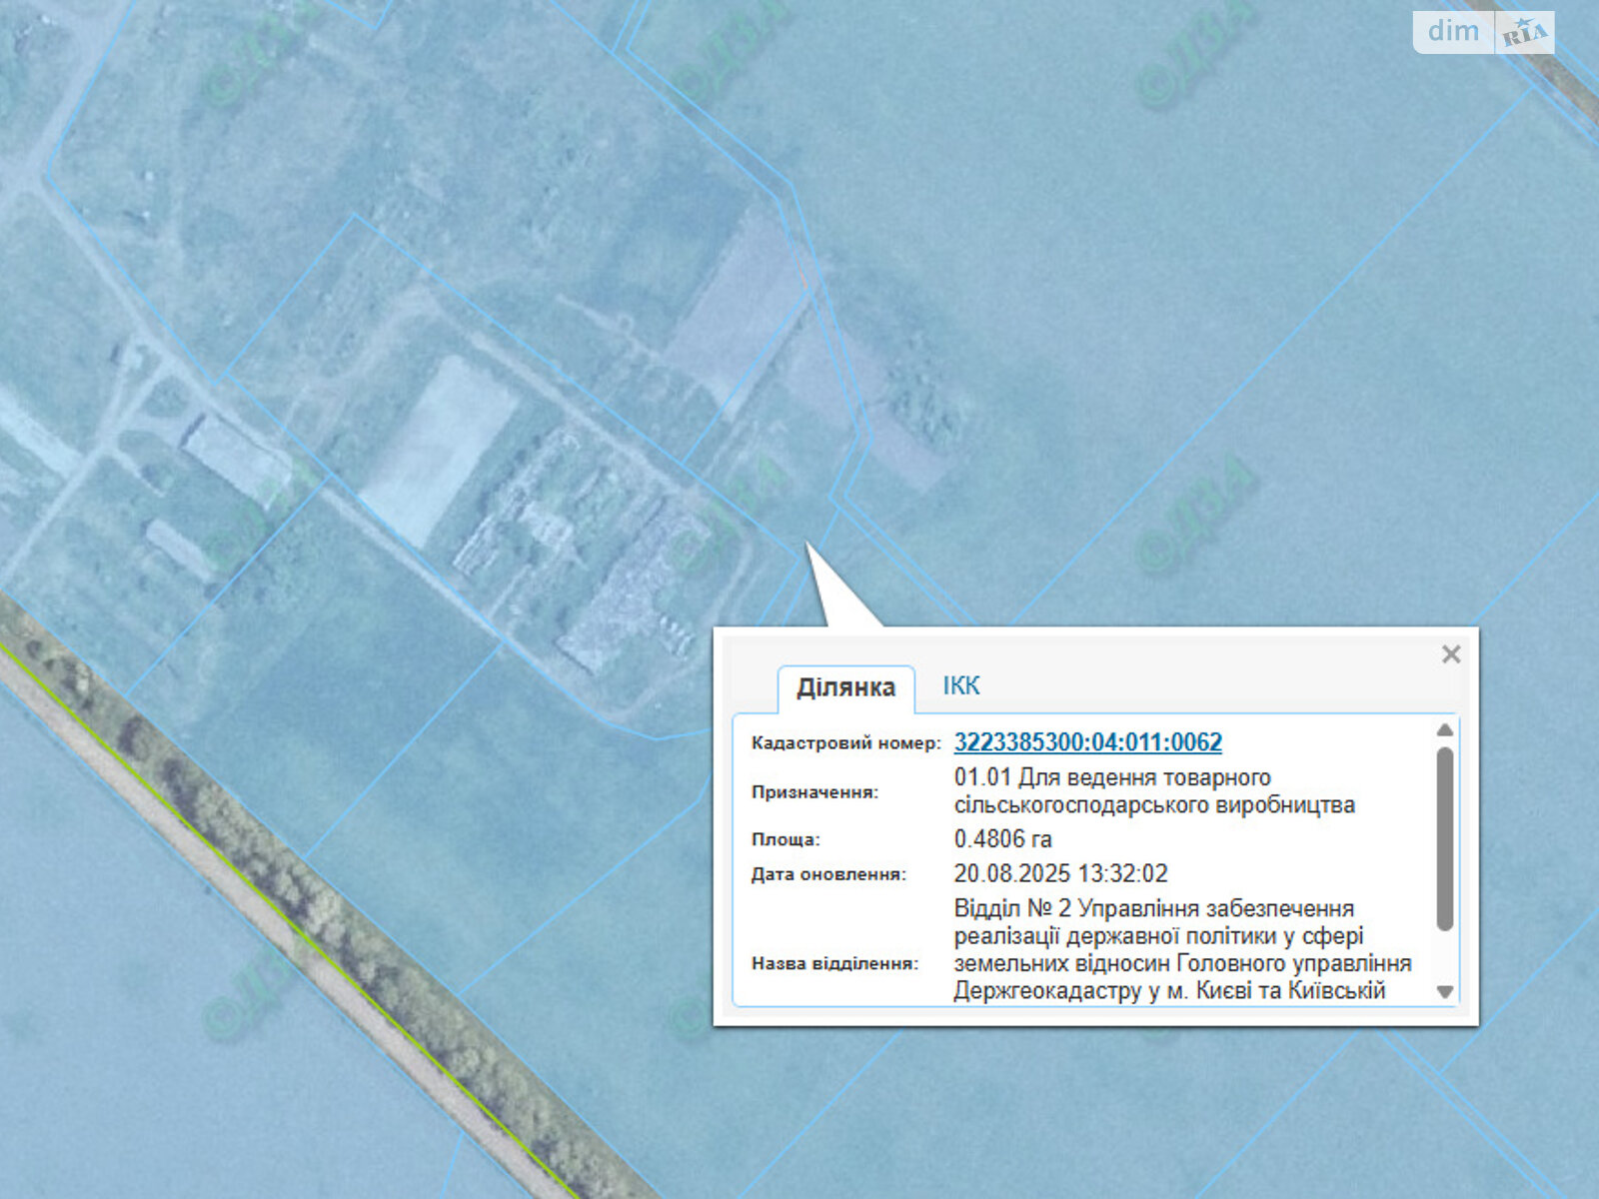Click the popup scrollbar down arrow
1599x1199 pixels.
pos(1445,992)
